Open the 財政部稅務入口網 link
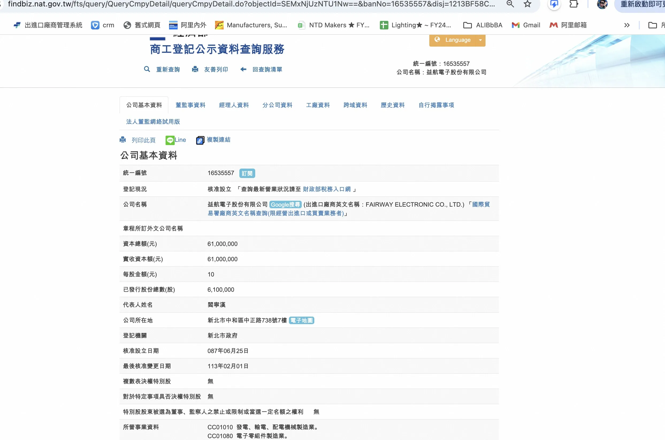This screenshot has width=665, height=440. coord(327,189)
